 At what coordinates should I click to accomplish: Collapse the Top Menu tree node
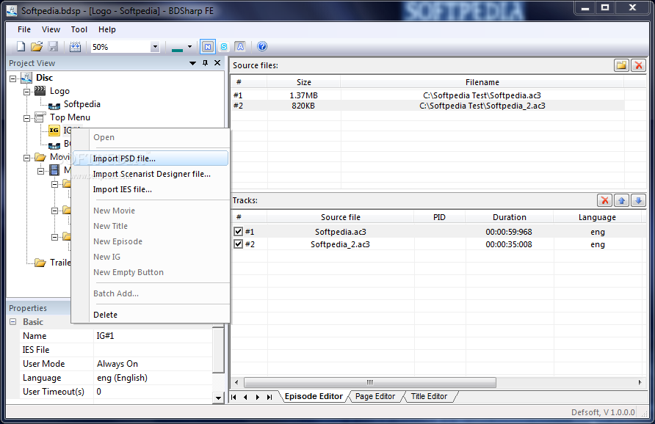(x=26, y=118)
